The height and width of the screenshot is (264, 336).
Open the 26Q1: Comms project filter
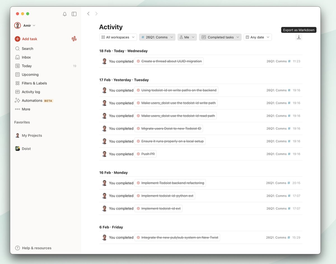pyautogui.click(x=157, y=37)
